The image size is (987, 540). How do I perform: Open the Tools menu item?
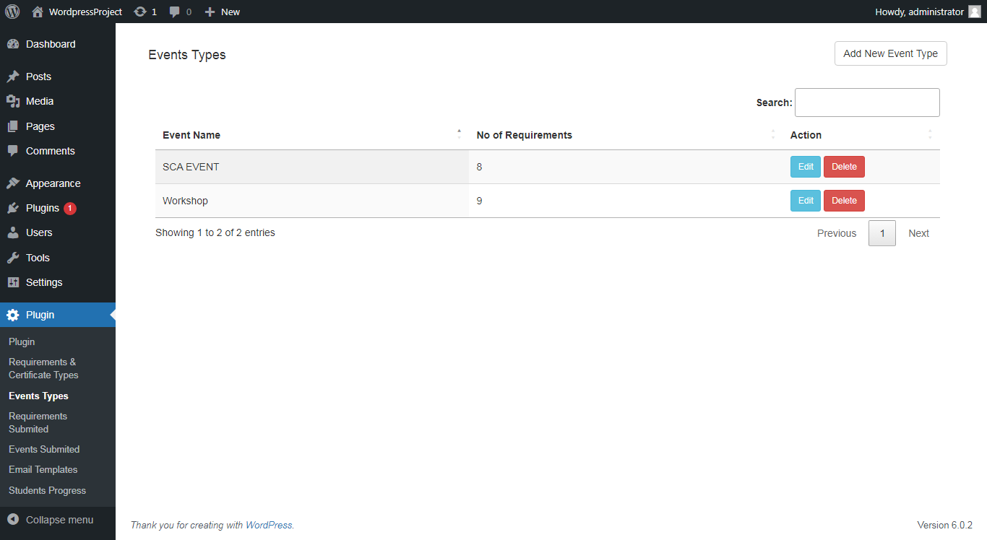[38, 258]
